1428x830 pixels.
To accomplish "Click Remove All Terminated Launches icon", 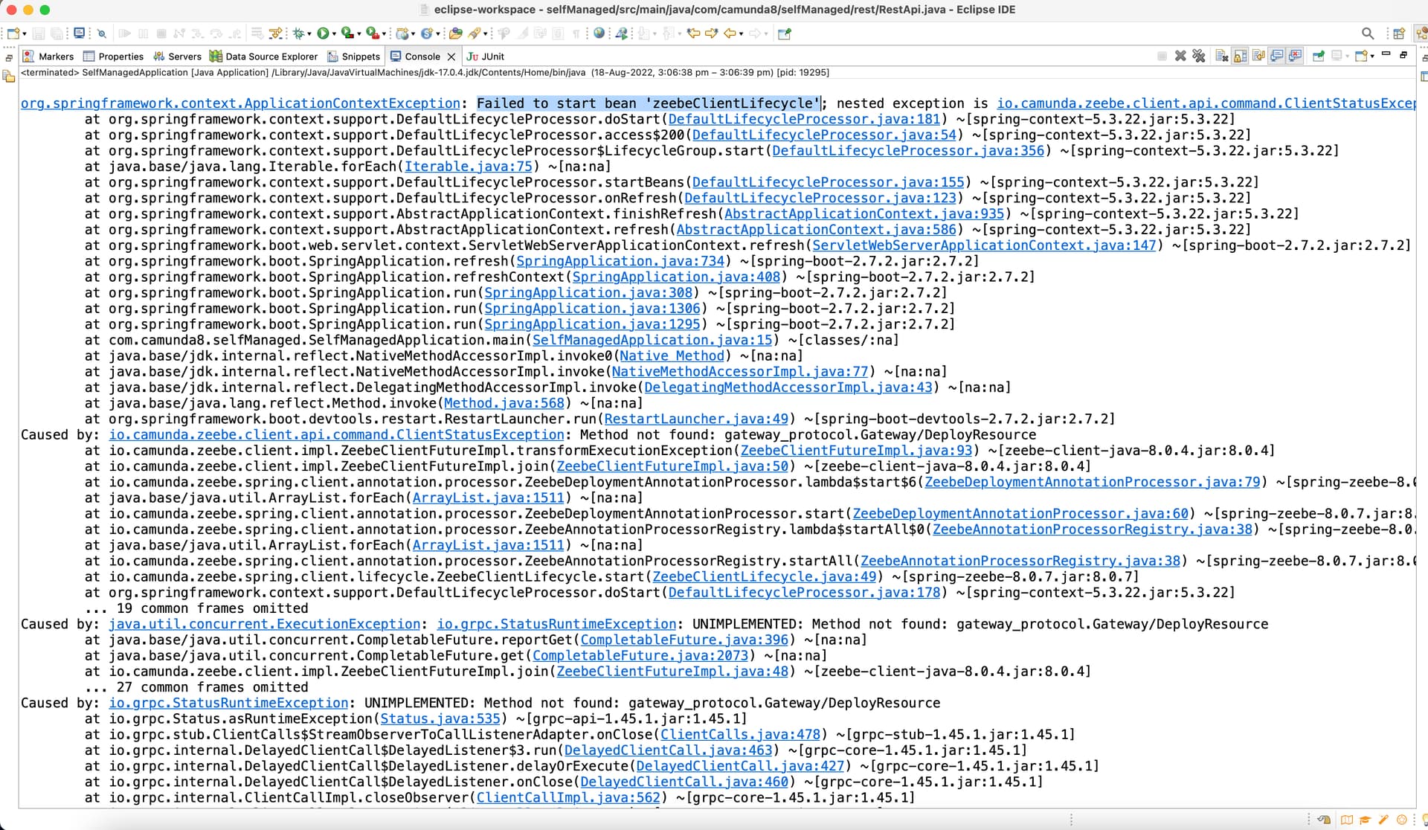I will point(1198,57).
